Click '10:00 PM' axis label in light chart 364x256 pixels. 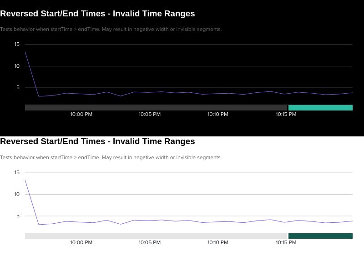pyautogui.click(x=81, y=242)
